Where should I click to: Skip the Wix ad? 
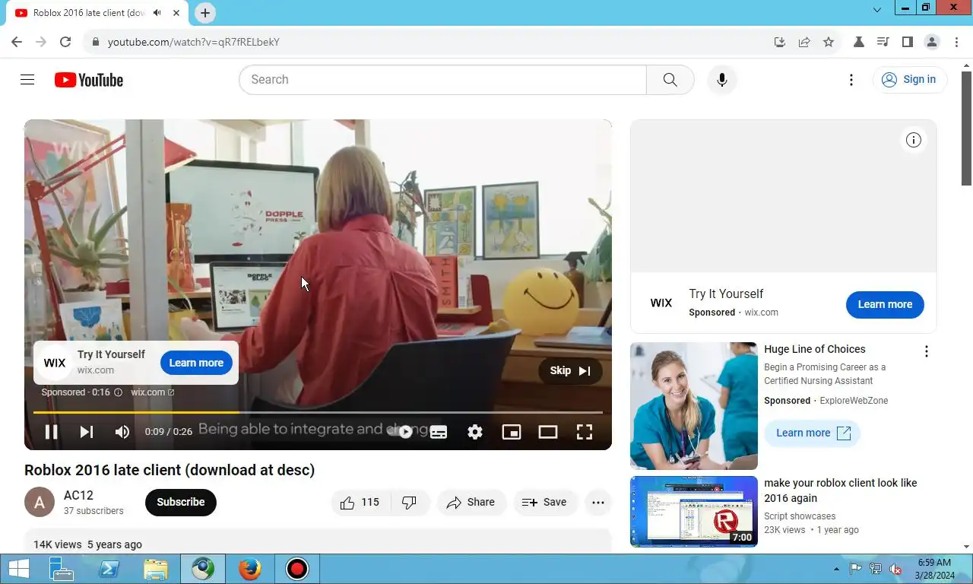(x=570, y=370)
